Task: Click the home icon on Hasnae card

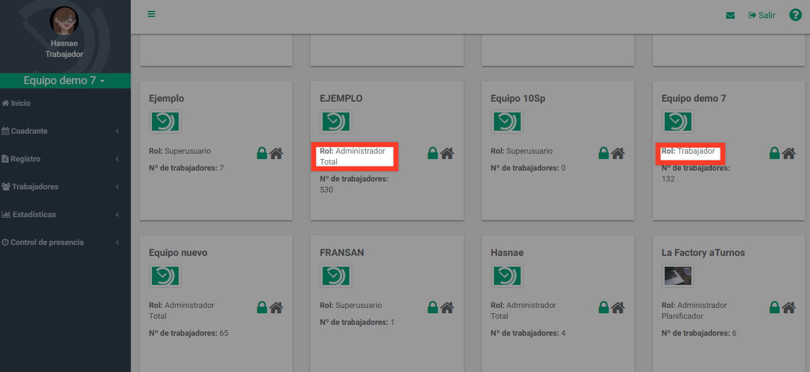Action: 617,307
